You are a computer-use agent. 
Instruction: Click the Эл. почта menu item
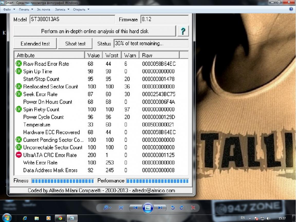pyautogui.click(x=43, y=10)
